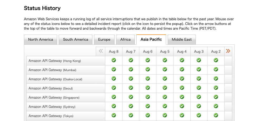Click the orange double-right calendar arrow
The width and height of the screenshot is (258, 121).
(x=228, y=51)
